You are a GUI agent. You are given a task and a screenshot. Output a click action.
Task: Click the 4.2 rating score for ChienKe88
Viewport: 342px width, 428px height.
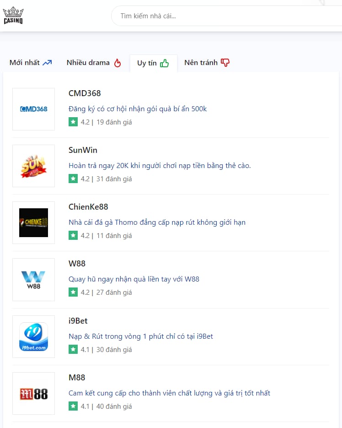[85, 236]
